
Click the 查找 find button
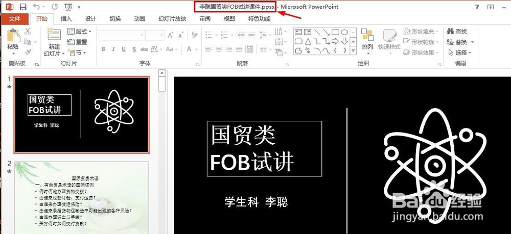coord(457,32)
